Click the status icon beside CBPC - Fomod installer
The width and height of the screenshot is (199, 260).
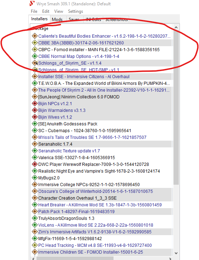(35, 50)
